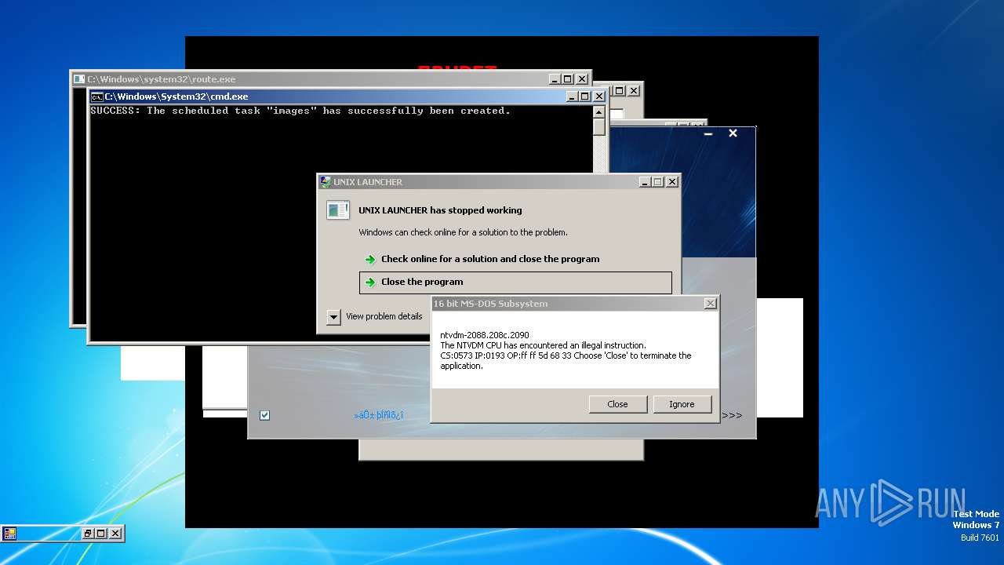Click the program icon beside 'has stopped working'
This screenshot has height=565, width=1004.
tap(338, 210)
